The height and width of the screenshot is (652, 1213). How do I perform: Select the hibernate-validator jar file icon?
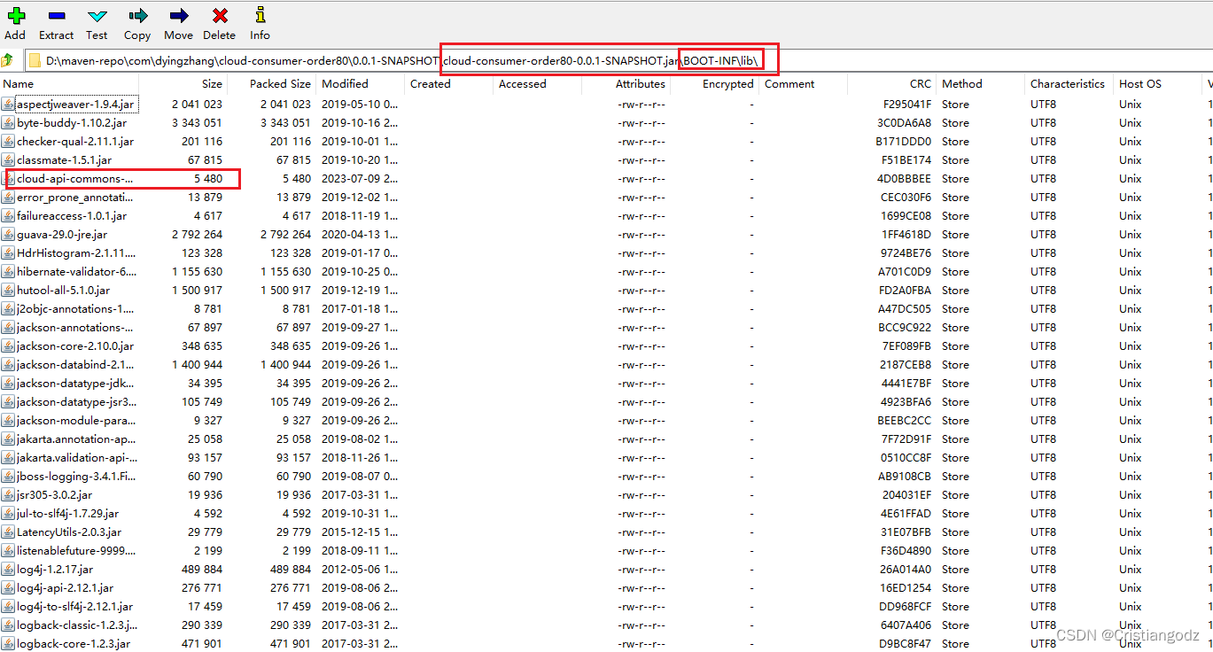[8, 272]
